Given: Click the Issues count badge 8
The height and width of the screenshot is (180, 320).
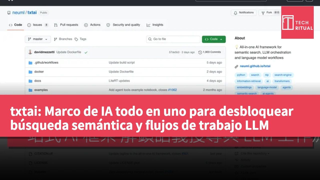Looking at the screenshot, I should point(46,25).
